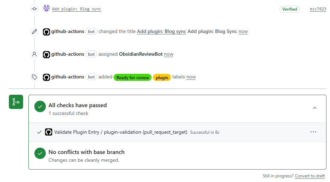
Task: Open the Verified signature badge
Action: [290, 9]
